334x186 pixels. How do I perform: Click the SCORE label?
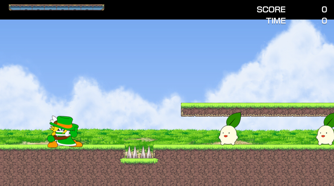pyautogui.click(x=271, y=10)
